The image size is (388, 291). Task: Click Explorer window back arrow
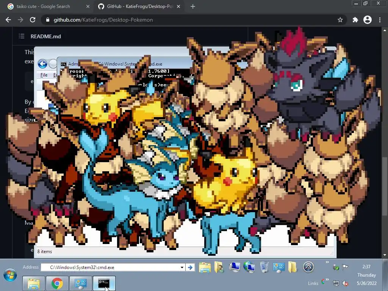click(42, 64)
